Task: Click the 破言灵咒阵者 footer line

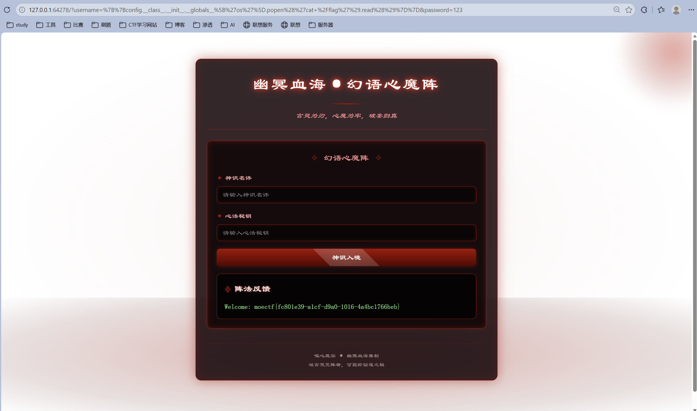Action: pos(346,365)
